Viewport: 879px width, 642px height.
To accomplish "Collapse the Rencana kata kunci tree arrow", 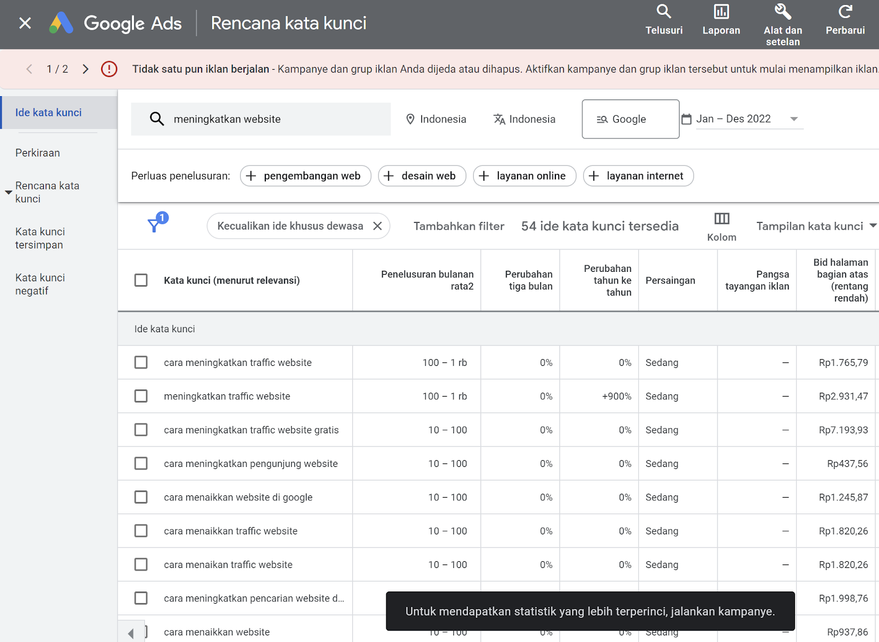I will pyautogui.click(x=8, y=192).
